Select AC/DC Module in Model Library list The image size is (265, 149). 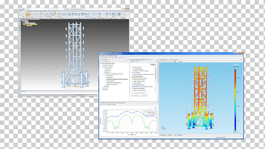137,67
